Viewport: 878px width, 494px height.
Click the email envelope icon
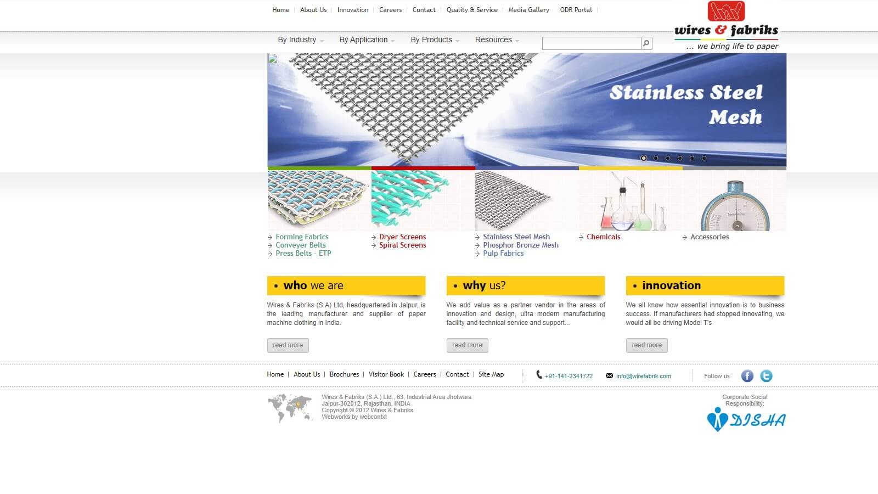[609, 376]
